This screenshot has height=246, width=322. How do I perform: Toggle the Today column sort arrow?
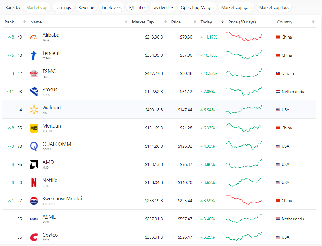[x=223, y=22]
